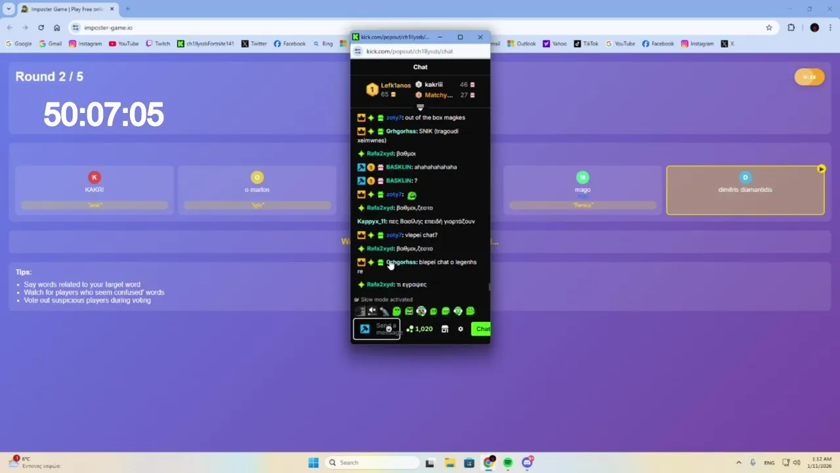Open Chrome extensions puzzle icon
840x473 pixels.
click(791, 28)
